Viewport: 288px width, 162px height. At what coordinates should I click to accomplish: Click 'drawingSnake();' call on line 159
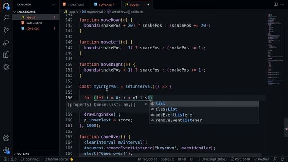pos(102,114)
